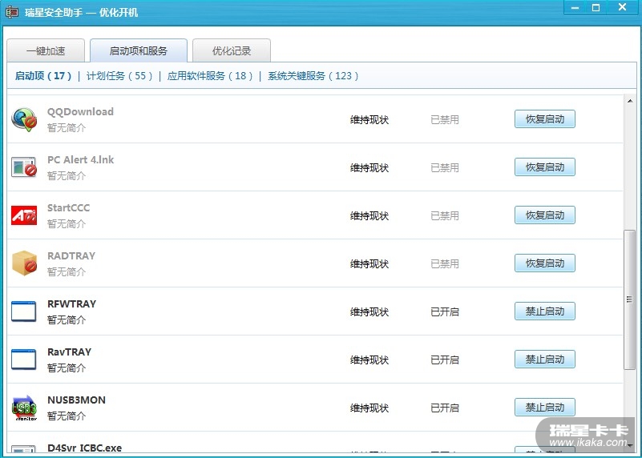Image resolution: width=642 pixels, height=458 pixels.
Task: Select the NUSB3MON entry name
Action: point(76,400)
